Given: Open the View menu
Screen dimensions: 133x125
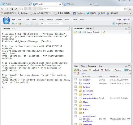Looking at the screenshot, I should click(x=34, y=20).
